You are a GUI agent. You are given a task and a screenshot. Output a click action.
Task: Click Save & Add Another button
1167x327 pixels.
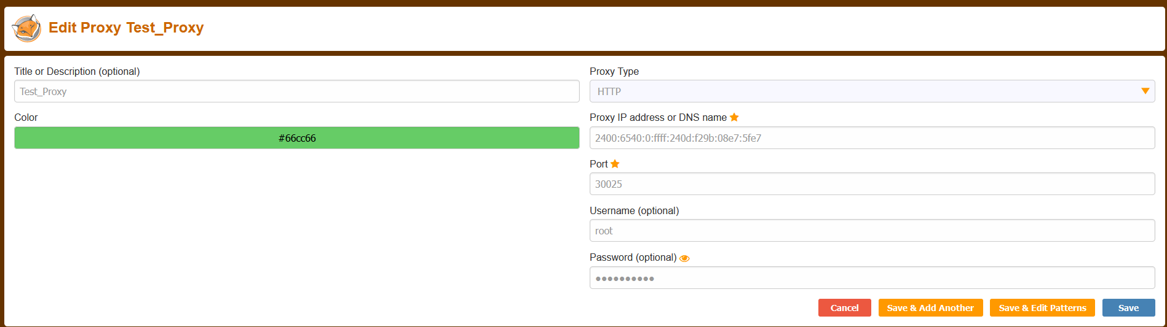click(930, 308)
